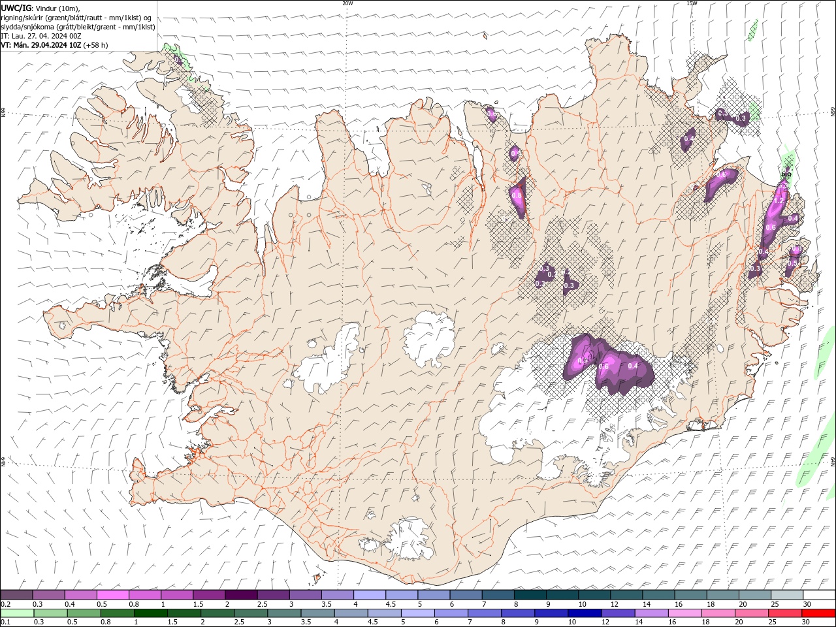Select the dark blue 10 swatch in lower legend
The height and width of the screenshot is (627, 836).
coord(583,613)
